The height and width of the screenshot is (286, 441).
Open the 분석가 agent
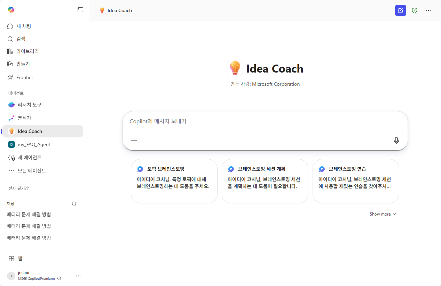click(x=43, y=118)
